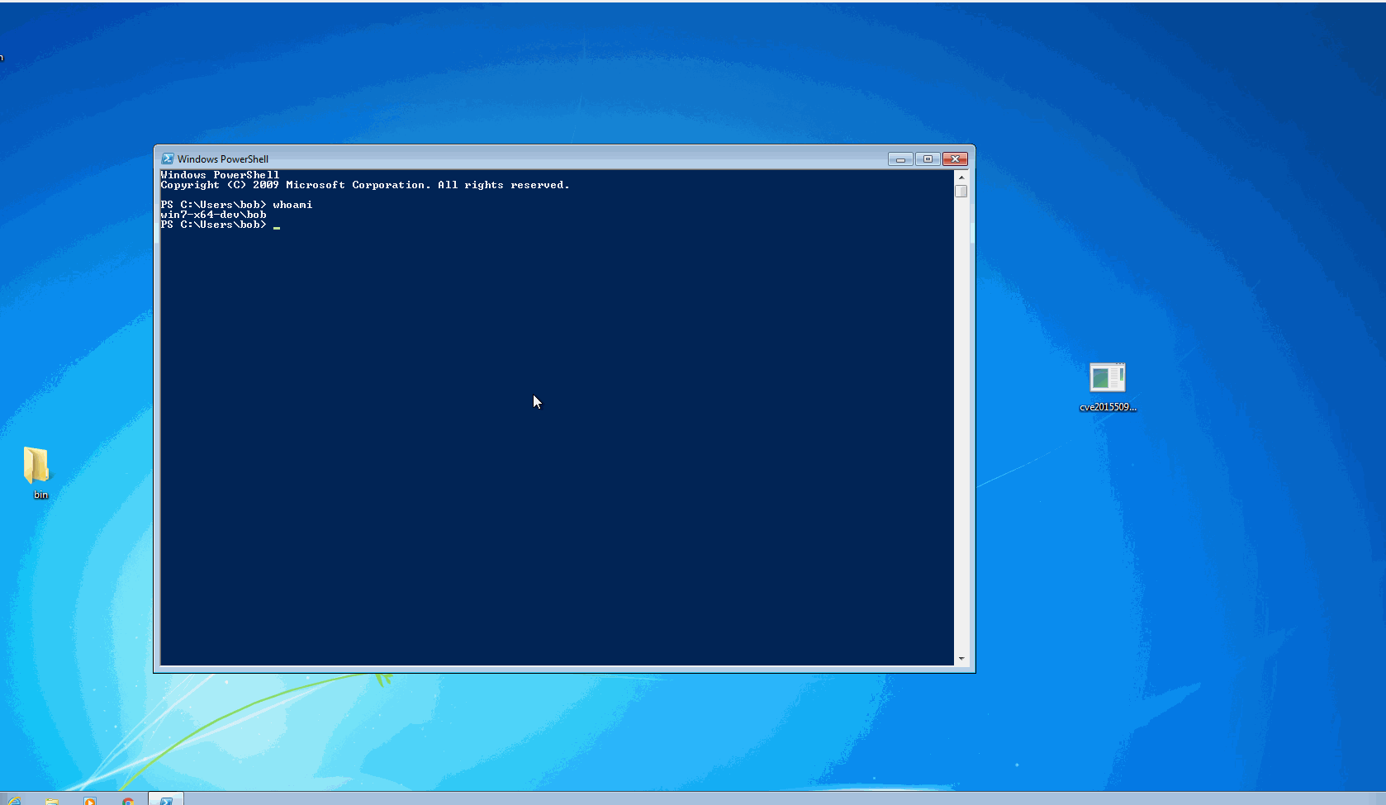
Task: Click the scrollbar thumb in the console
Action: (x=961, y=191)
